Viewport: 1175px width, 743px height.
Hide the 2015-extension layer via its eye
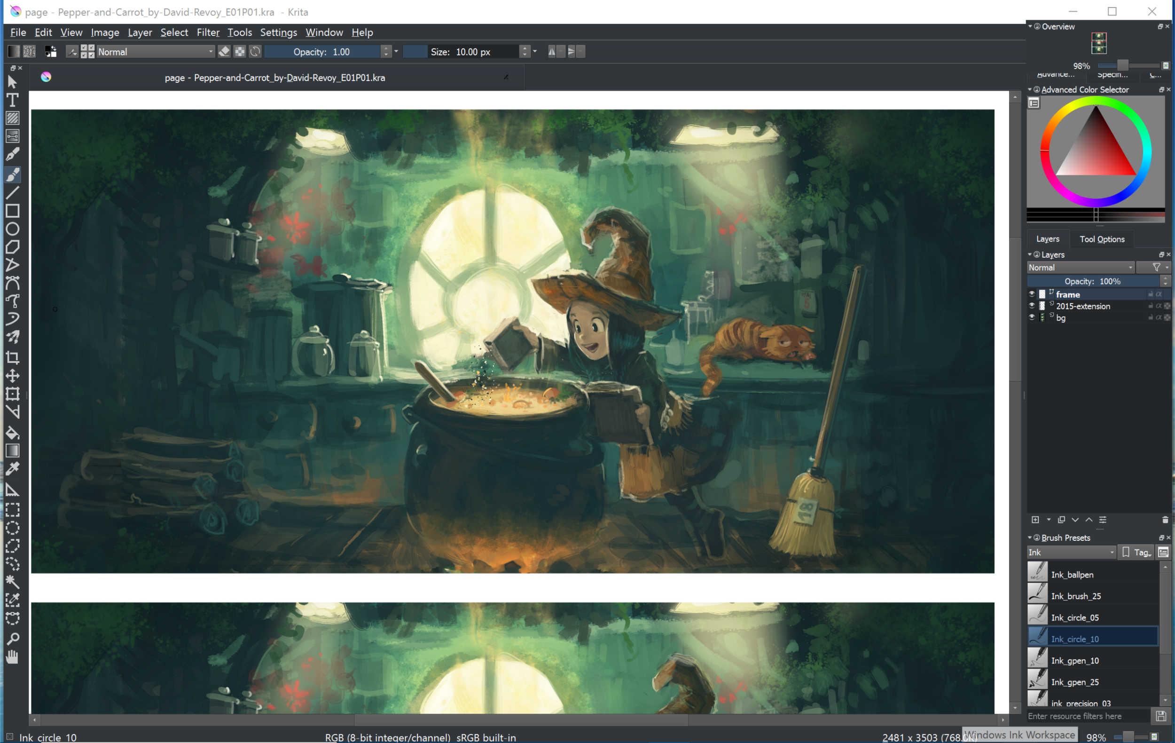pos(1032,306)
